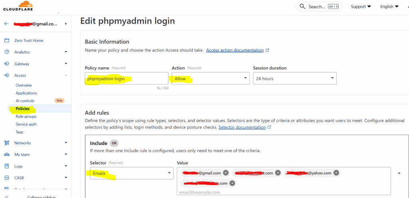The image size is (409, 198).
Task: Click the Collapse sidebar label
Action: 42,197
